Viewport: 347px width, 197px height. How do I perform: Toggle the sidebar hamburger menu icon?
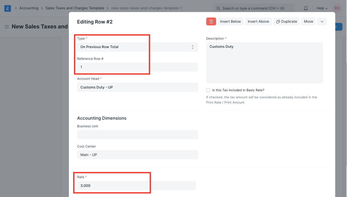(x=7, y=27)
